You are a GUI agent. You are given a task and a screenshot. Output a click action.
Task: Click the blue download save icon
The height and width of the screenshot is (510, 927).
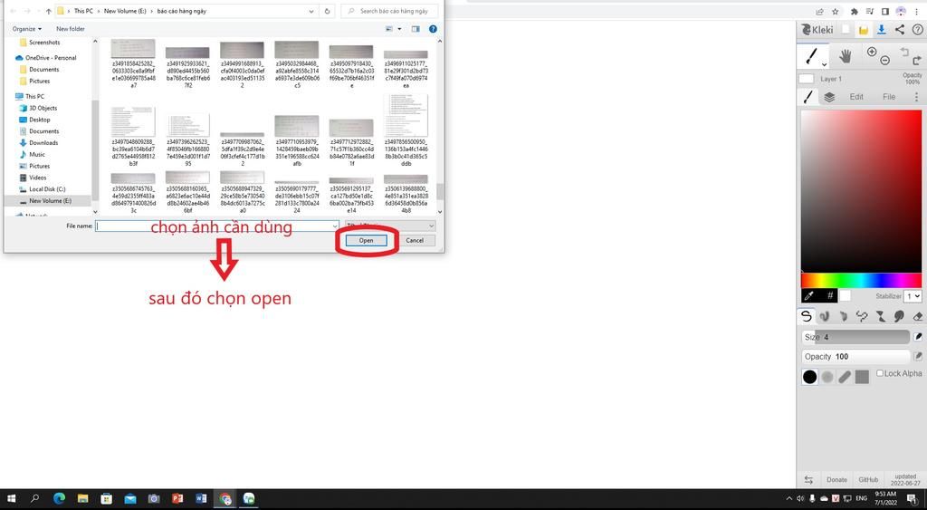882,30
